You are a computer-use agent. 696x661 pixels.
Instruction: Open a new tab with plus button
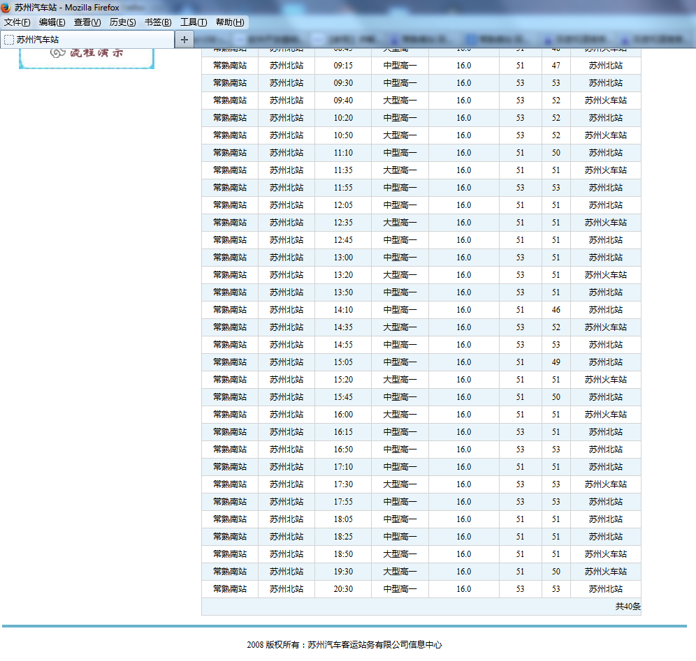pyautogui.click(x=184, y=40)
